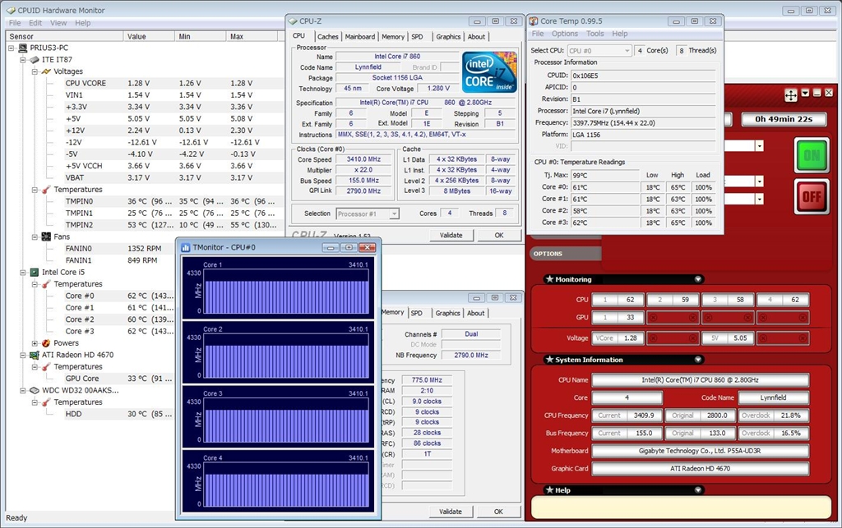842x528 pixels.
Task: Click the Intel Core i5 chip icon
Action: (34, 272)
